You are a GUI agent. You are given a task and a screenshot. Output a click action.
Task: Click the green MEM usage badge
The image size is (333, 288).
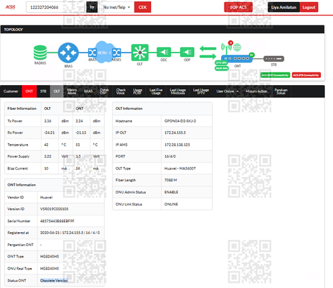pyautogui.click(x=222, y=69)
